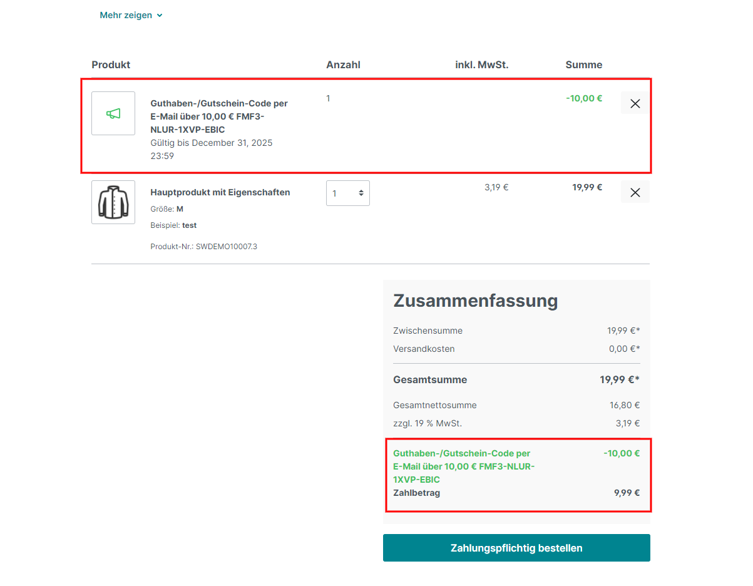Expand the chevron beside Mehr zeigen
The height and width of the screenshot is (586, 753).
pos(160,16)
